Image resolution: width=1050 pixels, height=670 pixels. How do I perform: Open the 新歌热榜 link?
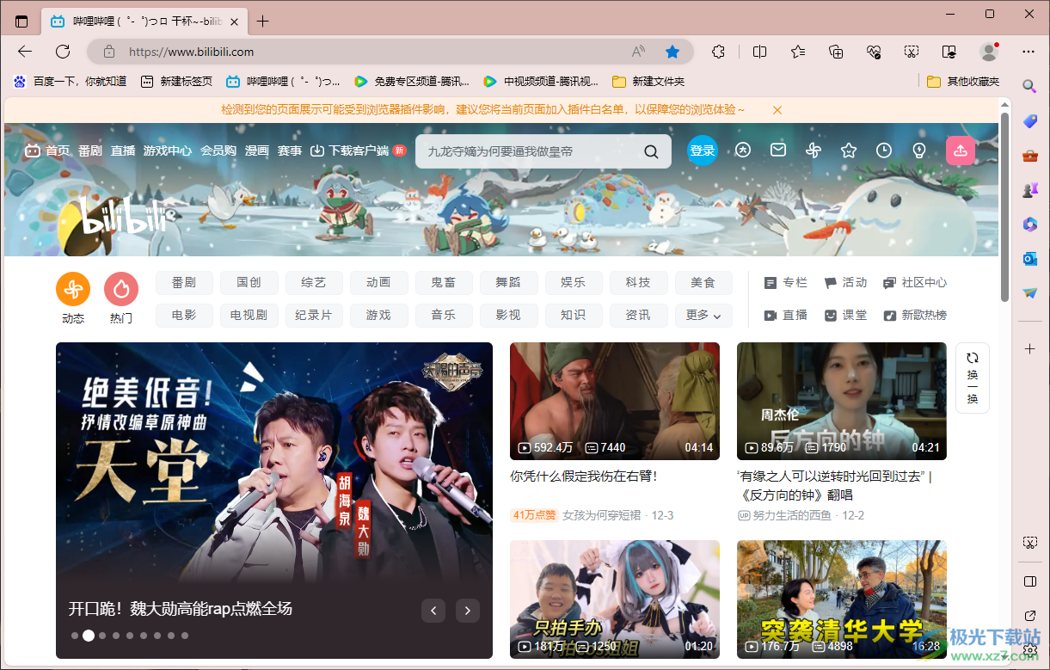coord(915,316)
